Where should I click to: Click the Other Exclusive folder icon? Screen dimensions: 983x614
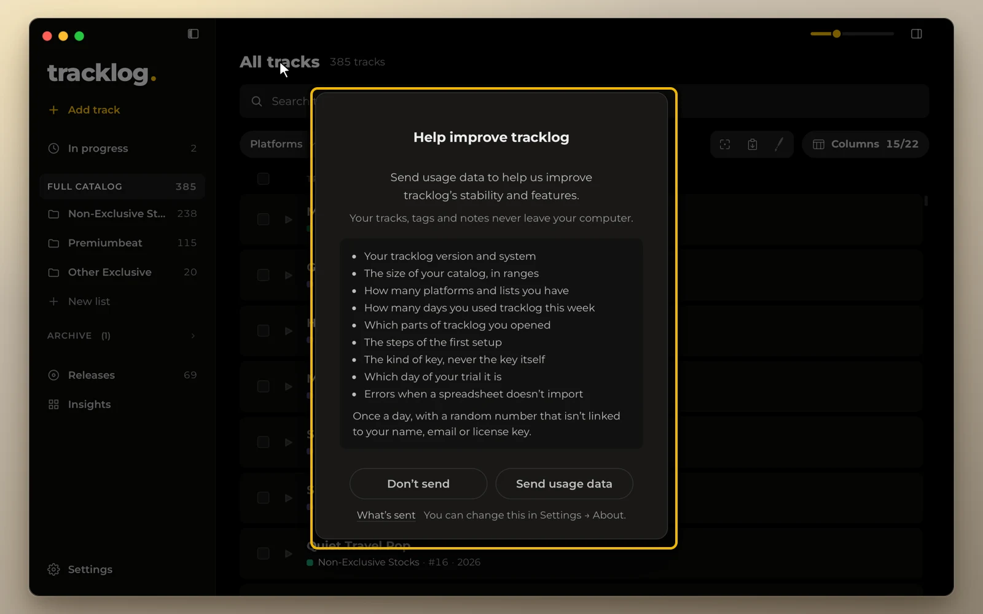(x=53, y=273)
